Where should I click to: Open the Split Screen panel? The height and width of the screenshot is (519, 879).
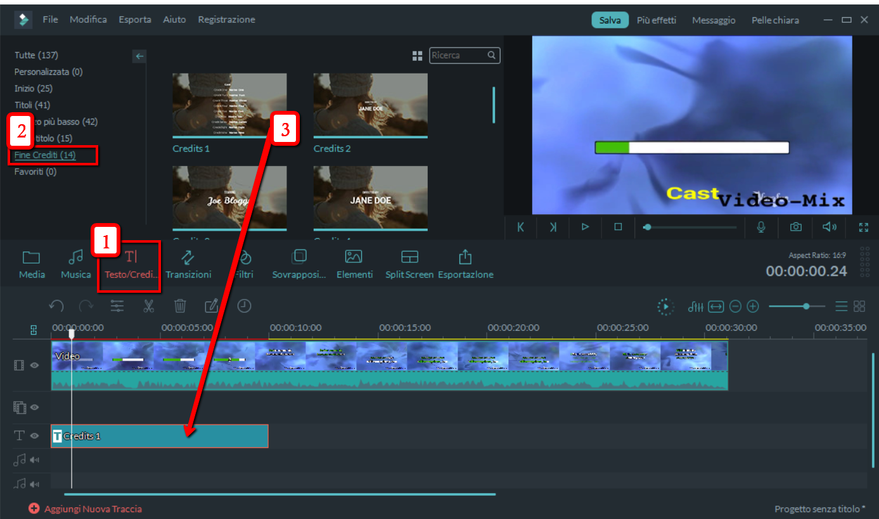tap(409, 264)
